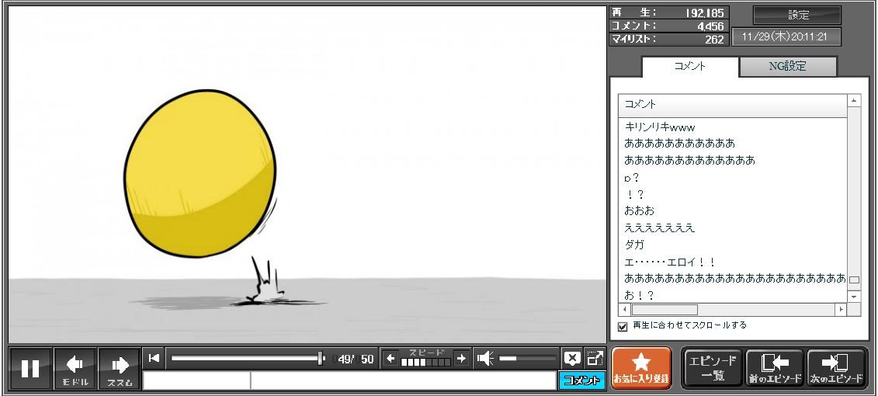The width and height of the screenshot is (878, 396).
Task: Mute audio via the speaker icon
Action: coord(485,359)
